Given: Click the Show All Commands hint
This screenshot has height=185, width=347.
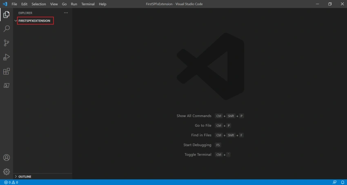Looking at the screenshot, I should (194, 116).
